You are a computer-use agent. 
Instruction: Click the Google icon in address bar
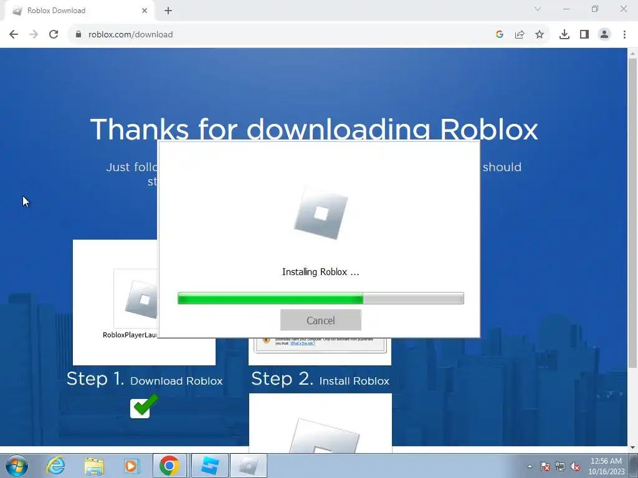[x=500, y=35]
